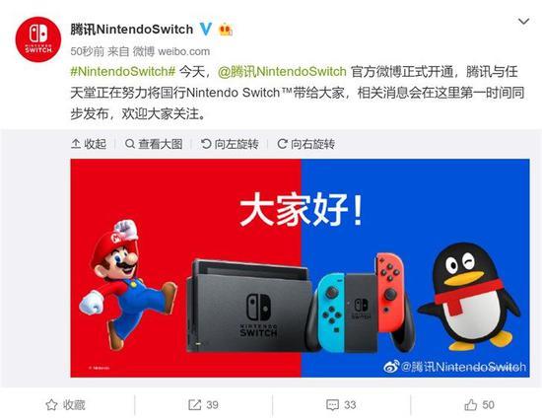Viewport: 542px width, 420px height.
Task: View the large image with 查看大图
Action: pyautogui.click(x=154, y=144)
